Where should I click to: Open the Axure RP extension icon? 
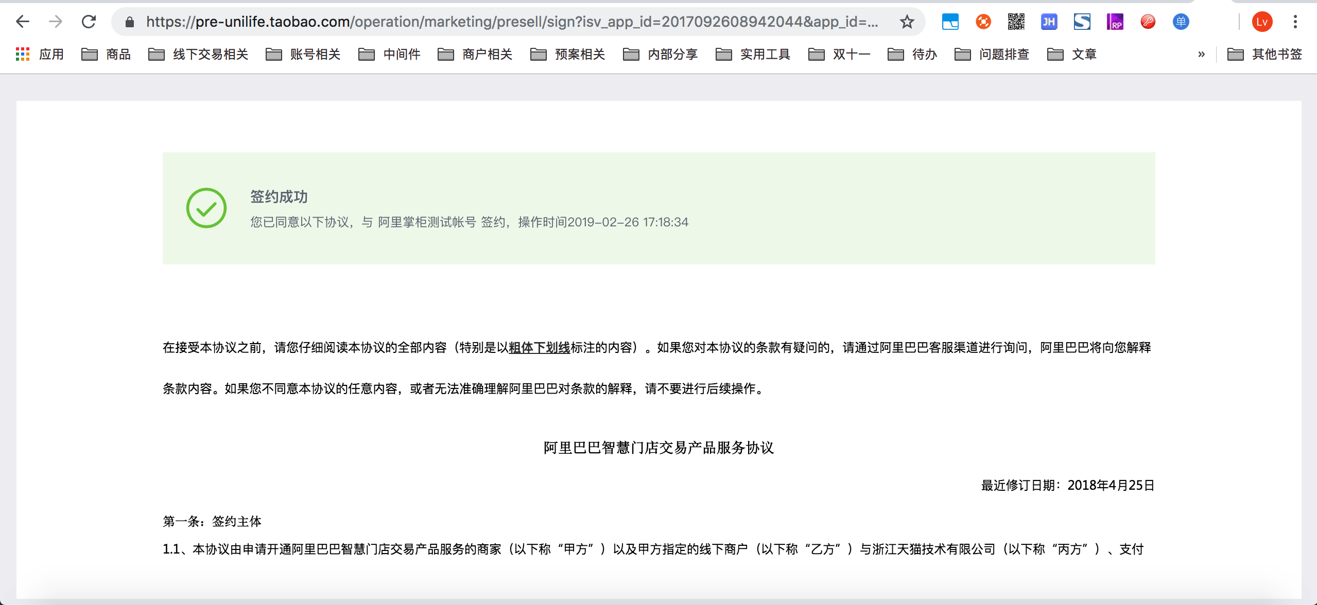tap(1115, 22)
